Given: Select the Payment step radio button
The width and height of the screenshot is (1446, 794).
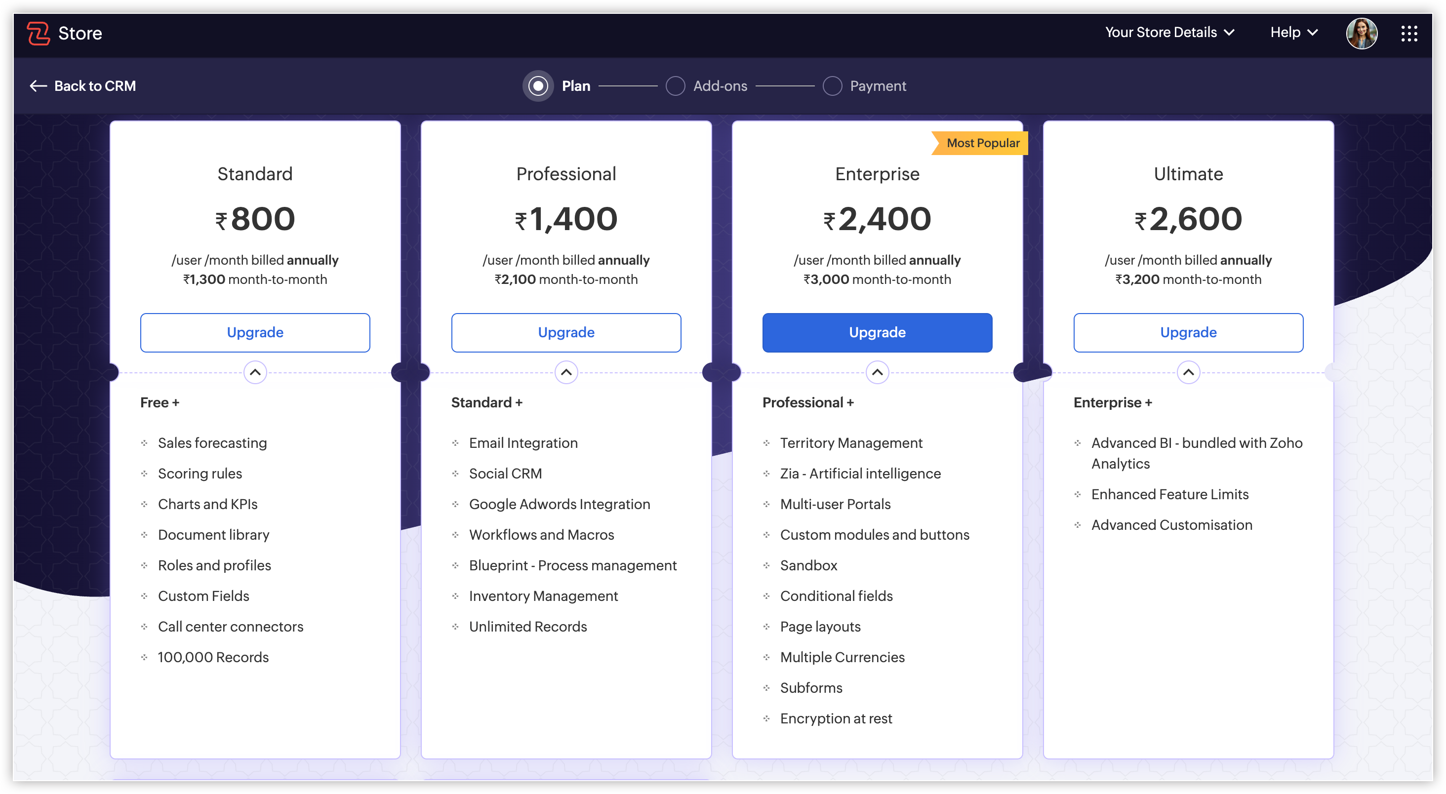Looking at the screenshot, I should tap(832, 86).
